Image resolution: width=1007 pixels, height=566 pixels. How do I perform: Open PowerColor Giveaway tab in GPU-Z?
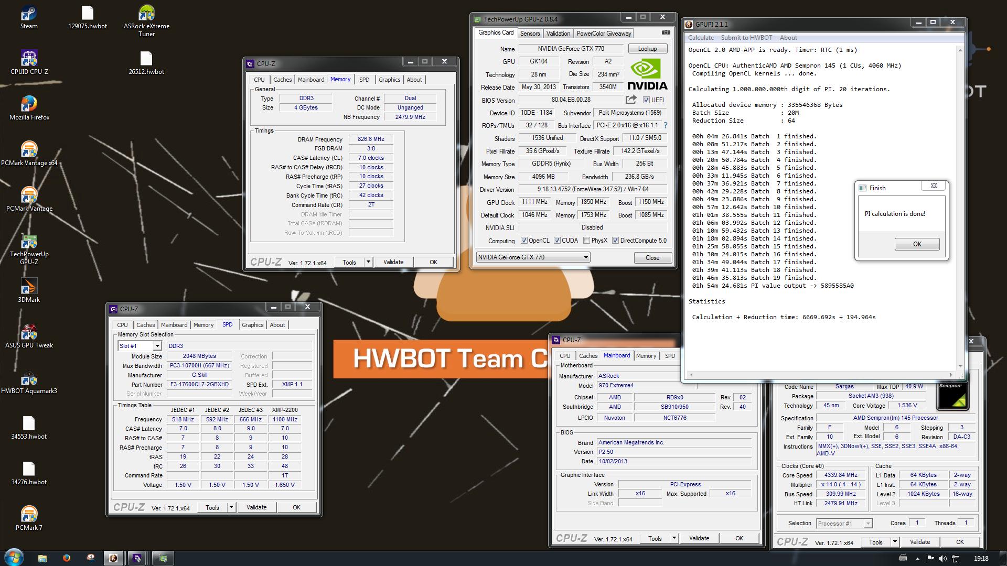pos(604,33)
